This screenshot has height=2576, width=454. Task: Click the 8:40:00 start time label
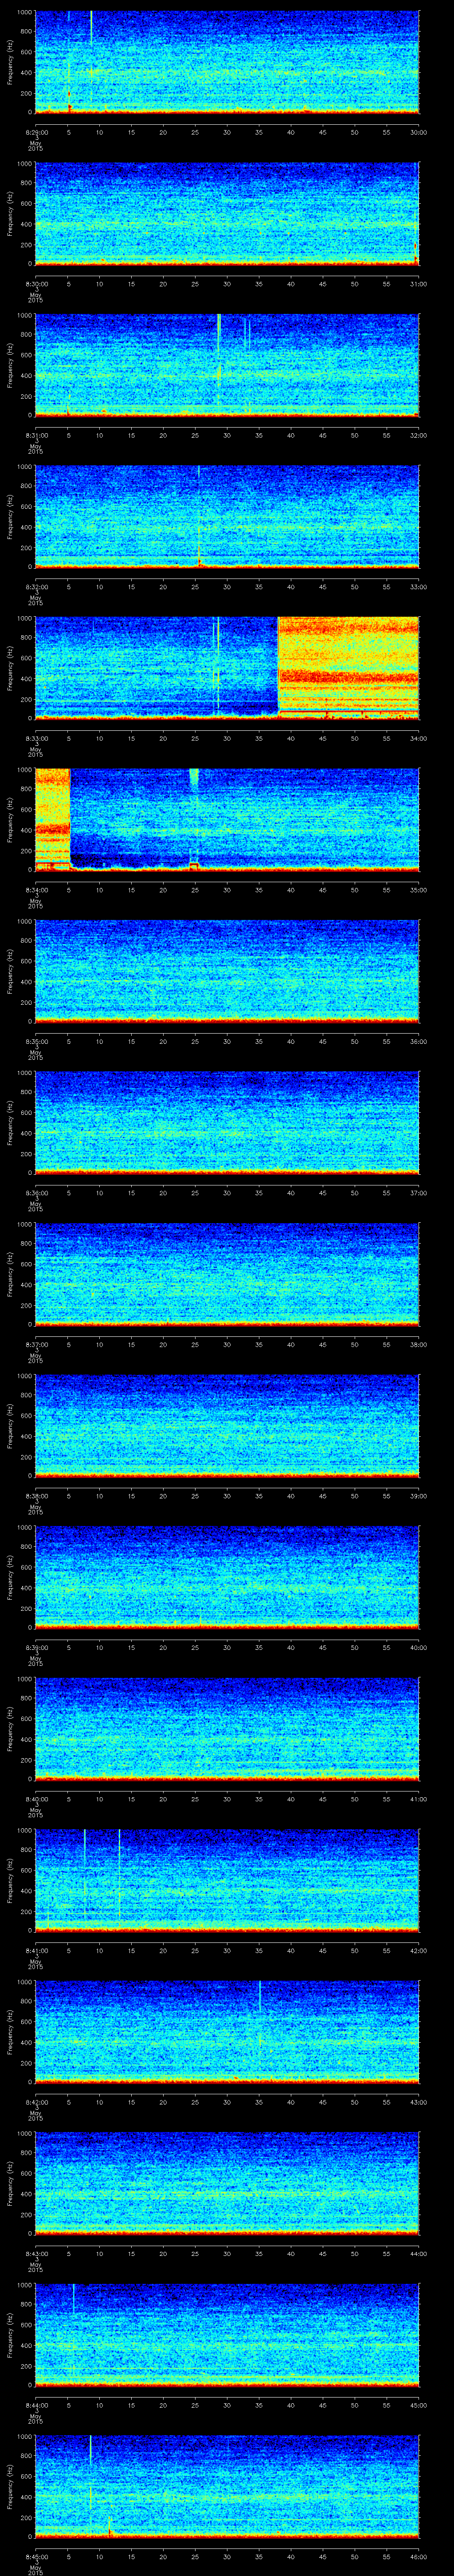pyautogui.click(x=36, y=1798)
